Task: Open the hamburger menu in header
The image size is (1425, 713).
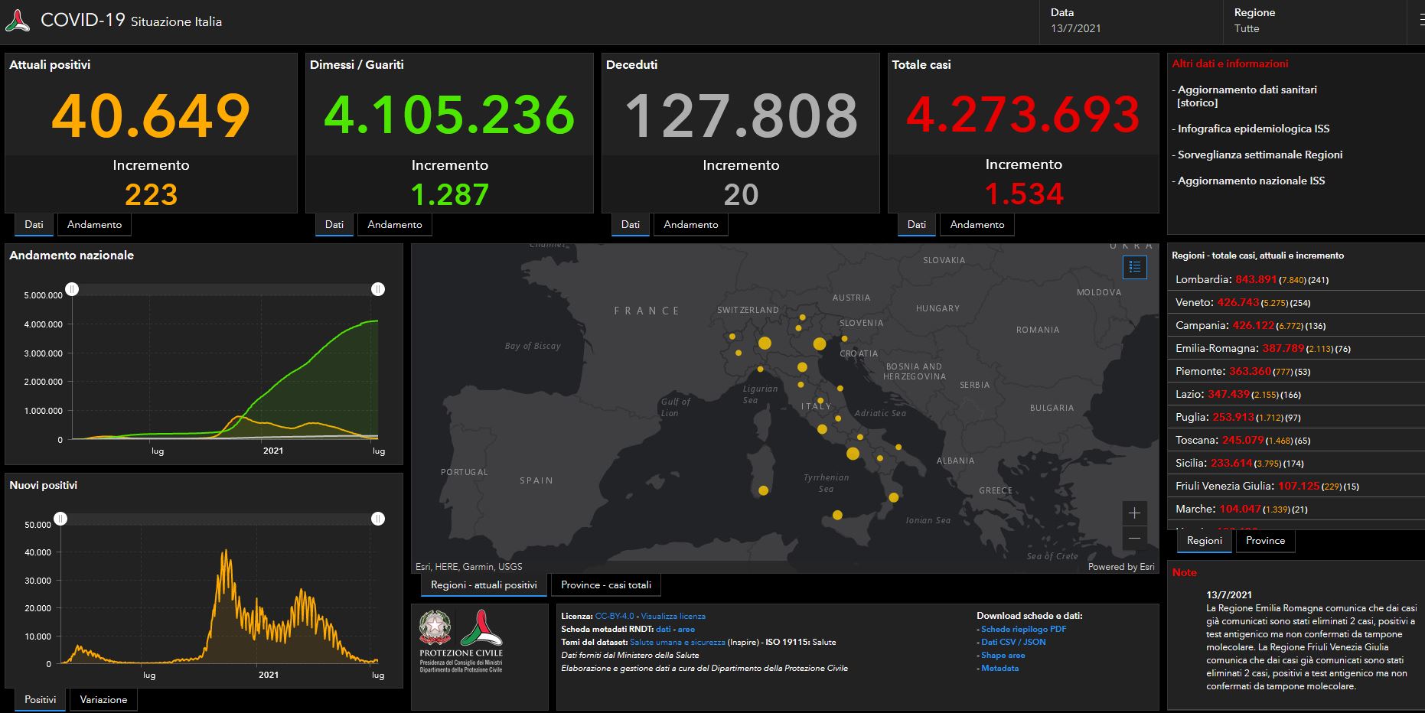Action: (x=1420, y=21)
